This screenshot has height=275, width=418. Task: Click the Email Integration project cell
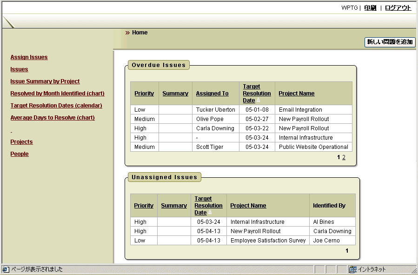313,110
